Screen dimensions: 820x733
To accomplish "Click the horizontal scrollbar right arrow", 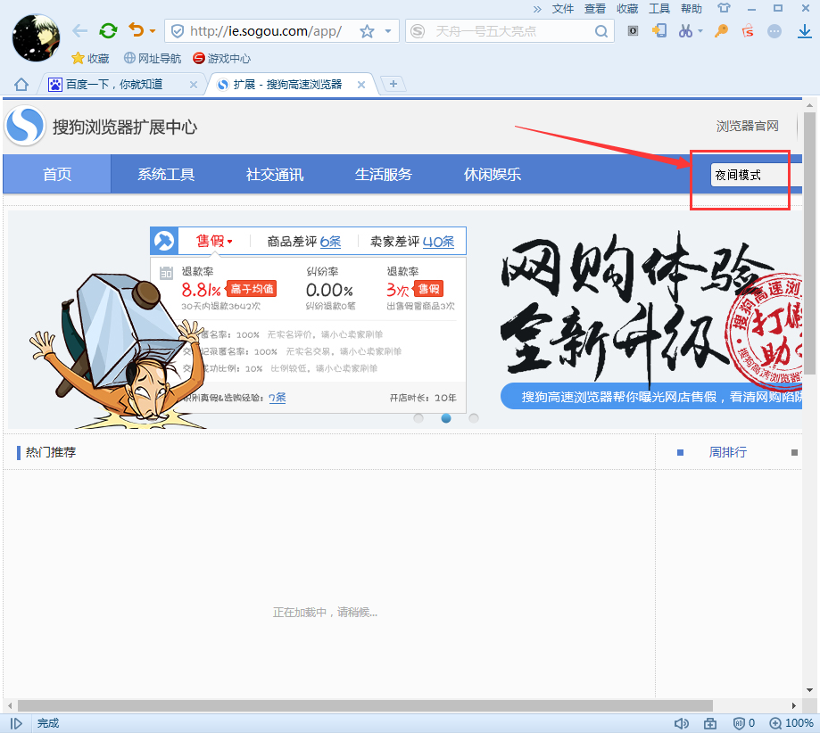I will (x=794, y=706).
